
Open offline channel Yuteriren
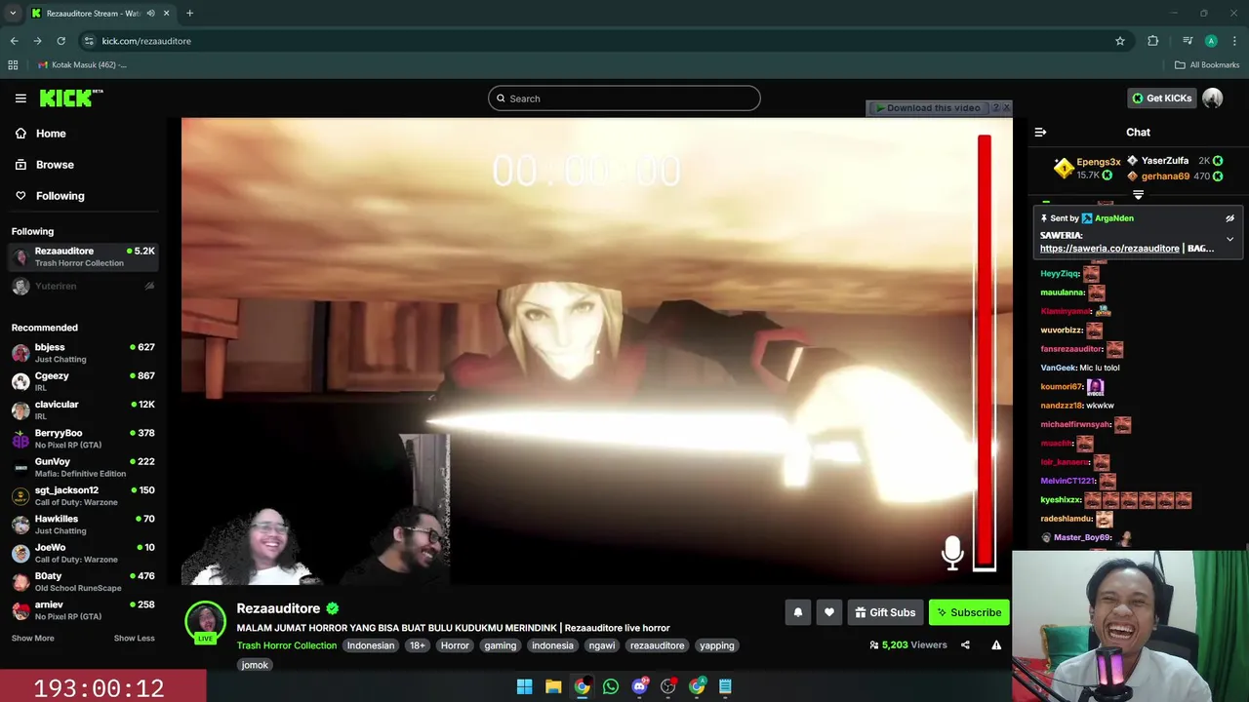[x=83, y=286]
